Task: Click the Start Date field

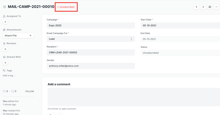Action: (x=180, y=25)
